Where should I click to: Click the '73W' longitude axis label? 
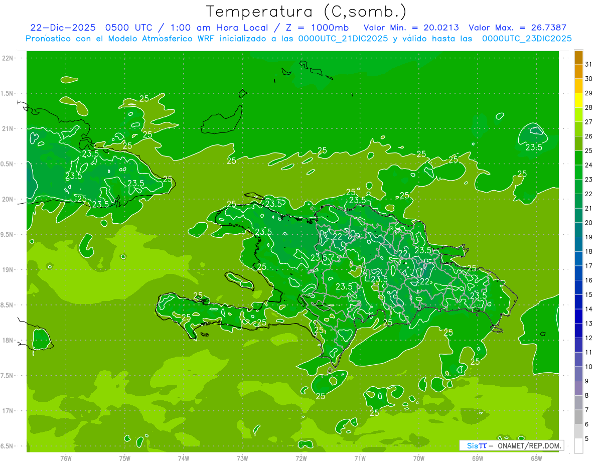pyautogui.click(x=242, y=458)
